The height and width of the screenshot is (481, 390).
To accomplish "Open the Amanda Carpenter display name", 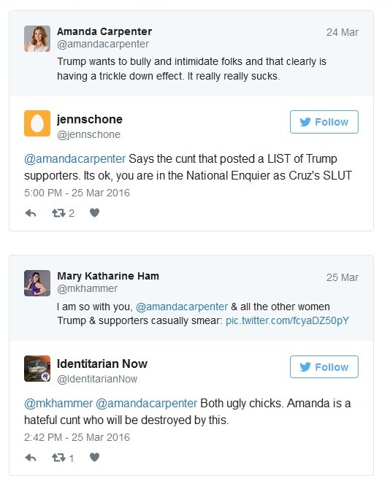I will 104,31.
